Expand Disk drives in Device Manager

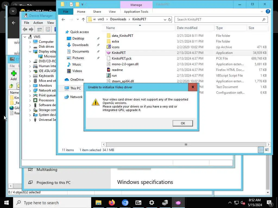pos(30,47)
